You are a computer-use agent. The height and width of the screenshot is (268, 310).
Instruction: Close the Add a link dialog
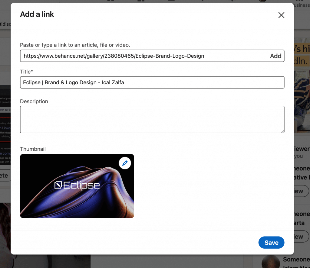point(281,15)
